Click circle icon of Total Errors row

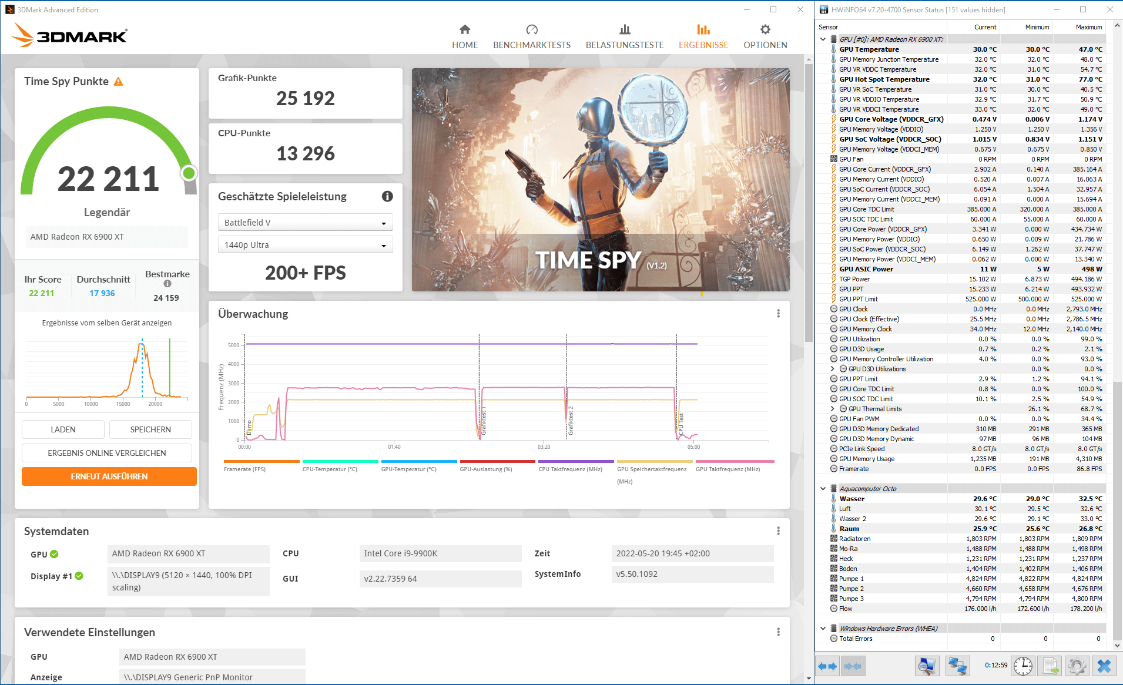pyautogui.click(x=833, y=639)
